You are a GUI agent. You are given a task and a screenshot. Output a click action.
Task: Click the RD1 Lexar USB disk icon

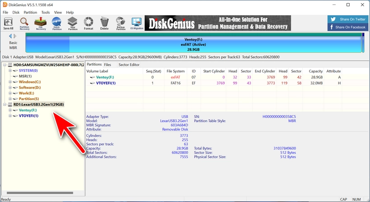[x=10, y=104]
